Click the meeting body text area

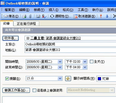(x=59, y=100)
